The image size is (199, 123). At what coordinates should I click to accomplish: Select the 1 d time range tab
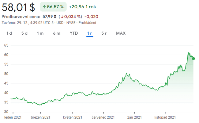[x=9, y=33]
